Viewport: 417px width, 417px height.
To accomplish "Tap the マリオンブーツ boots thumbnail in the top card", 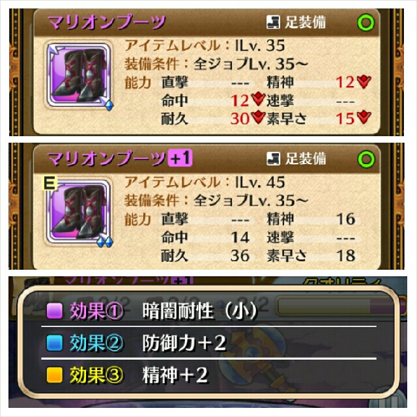I will click(x=79, y=76).
